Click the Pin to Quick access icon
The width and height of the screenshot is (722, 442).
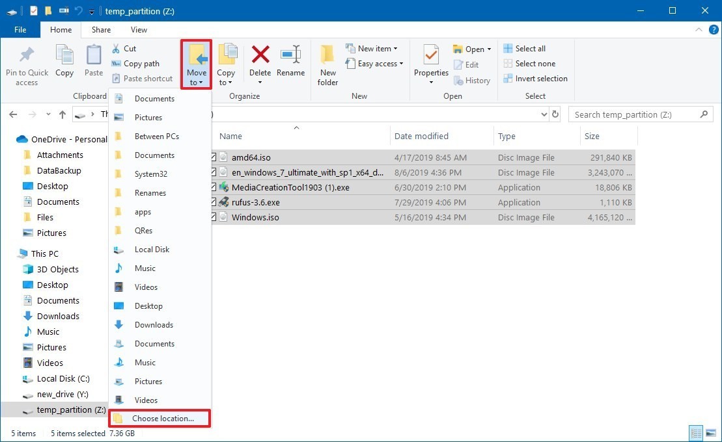pos(27,65)
